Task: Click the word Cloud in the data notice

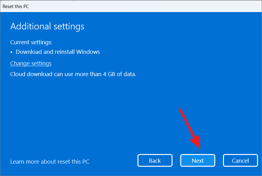Action: click(18, 74)
